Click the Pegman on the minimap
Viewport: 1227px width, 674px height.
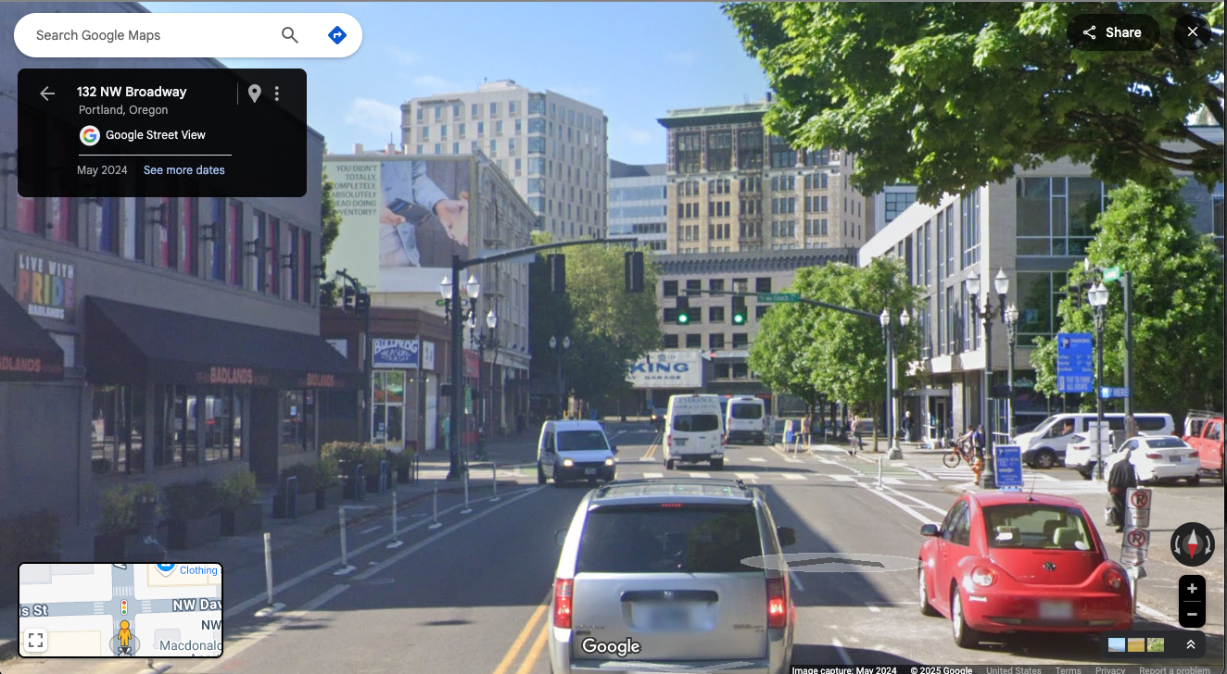coord(123,637)
